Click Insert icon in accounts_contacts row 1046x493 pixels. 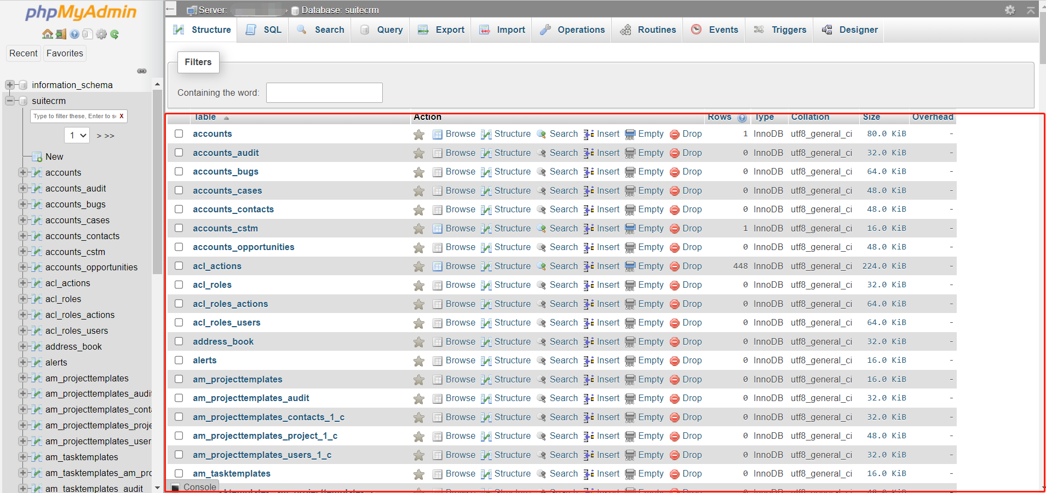(589, 210)
